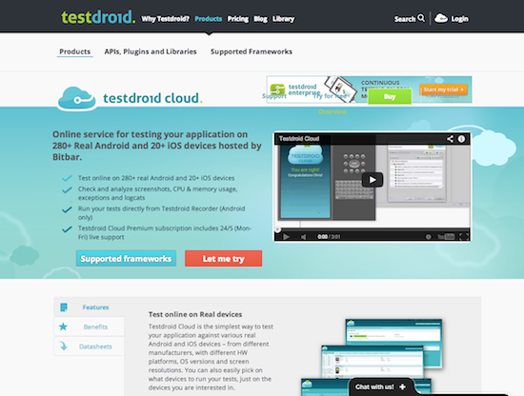Image resolution: width=524 pixels, height=396 pixels.
Task: Click the Search link
Action: (405, 19)
